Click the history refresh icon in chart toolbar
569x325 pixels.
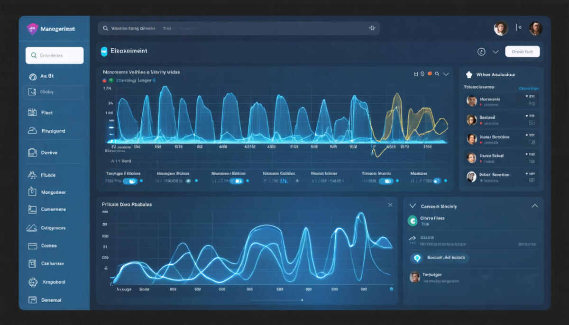422,73
